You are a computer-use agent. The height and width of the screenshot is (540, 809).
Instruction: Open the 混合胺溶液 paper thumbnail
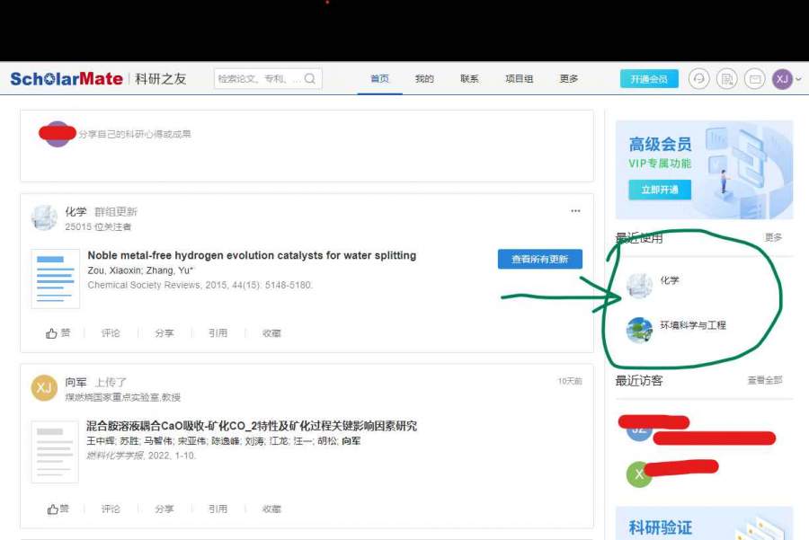point(55,452)
